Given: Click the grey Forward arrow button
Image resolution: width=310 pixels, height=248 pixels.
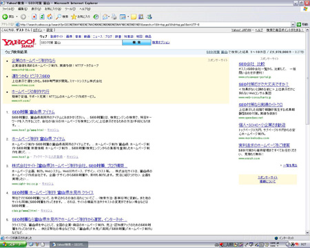Looking at the screenshot, I should [x=23, y=17].
